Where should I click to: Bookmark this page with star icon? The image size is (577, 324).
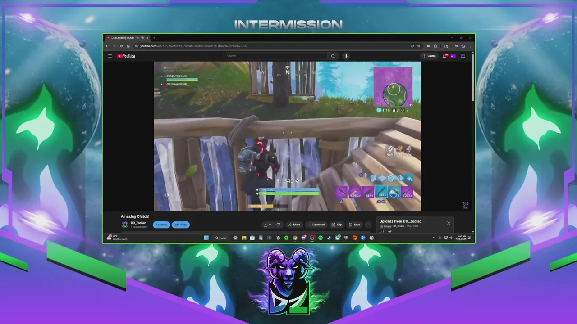(x=419, y=46)
